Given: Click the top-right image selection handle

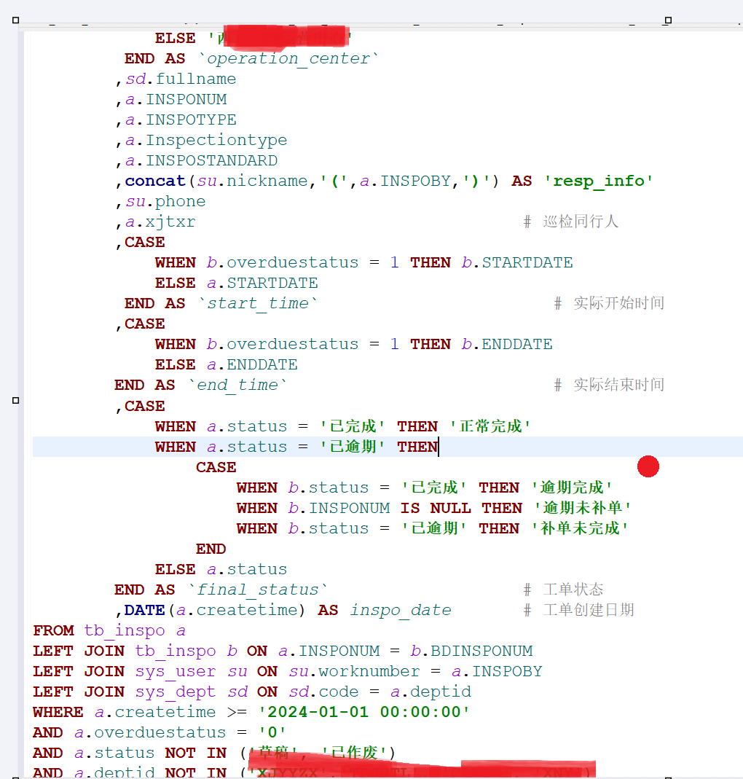Looking at the screenshot, I should tap(668, 20).
